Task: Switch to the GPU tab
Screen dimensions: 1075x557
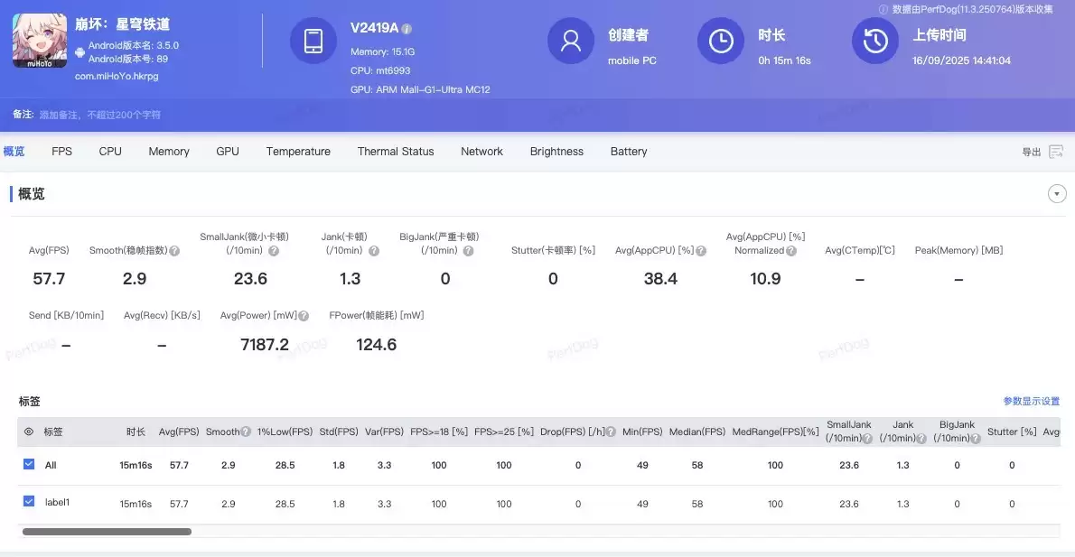Action: pyautogui.click(x=227, y=151)
